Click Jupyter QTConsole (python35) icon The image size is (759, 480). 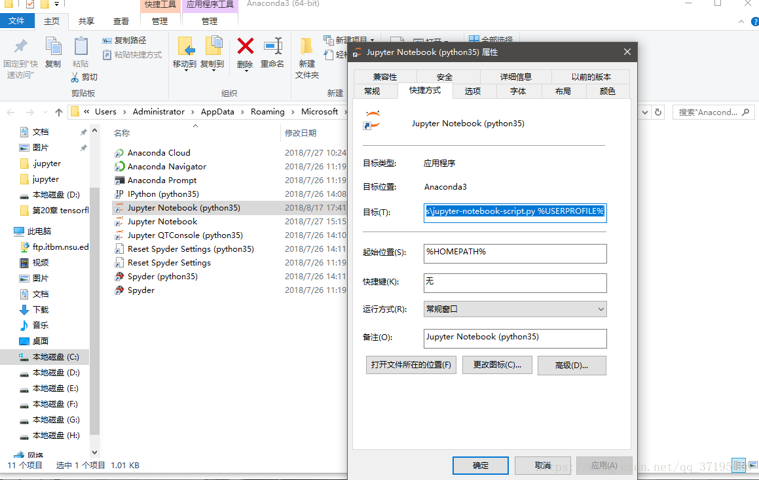pyautogui.click(x=119, y=235)
